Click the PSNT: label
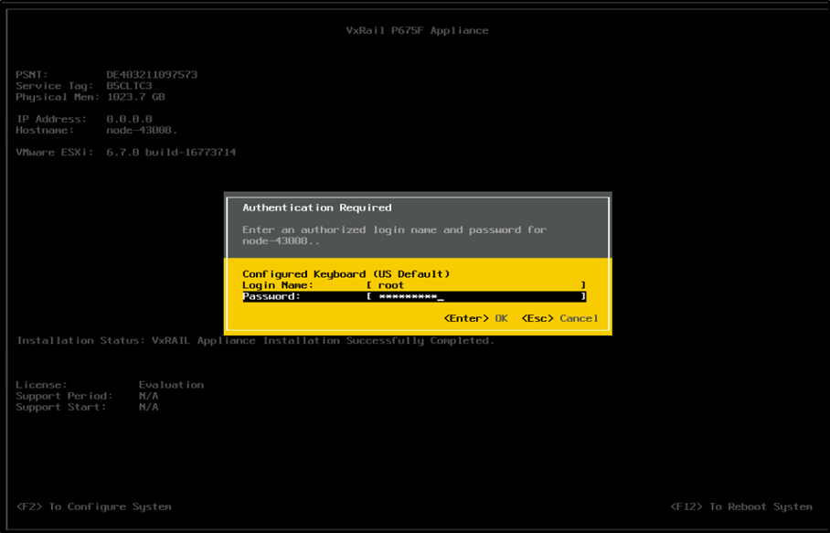 (32, 75)
